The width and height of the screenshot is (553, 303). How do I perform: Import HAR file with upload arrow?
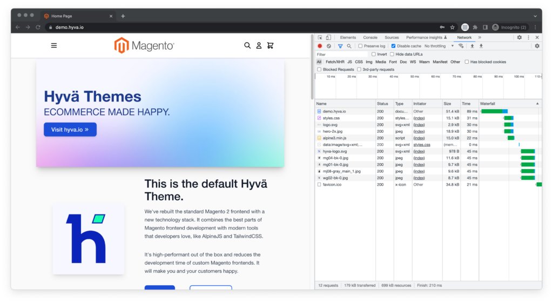472,46
